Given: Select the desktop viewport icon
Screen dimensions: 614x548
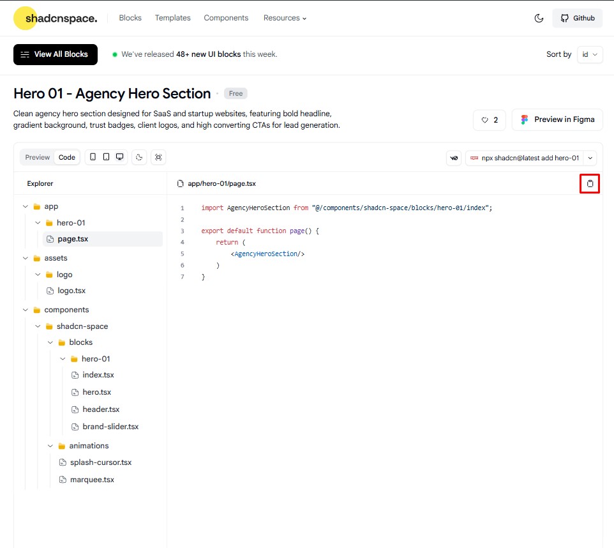Looking at the screenshot, I should coord(119,157).
